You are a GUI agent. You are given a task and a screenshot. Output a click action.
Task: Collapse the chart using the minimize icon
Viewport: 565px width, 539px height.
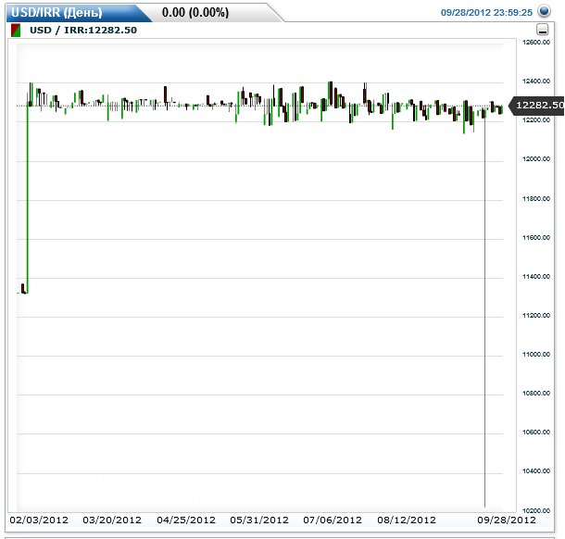click(x=542, y=30)
